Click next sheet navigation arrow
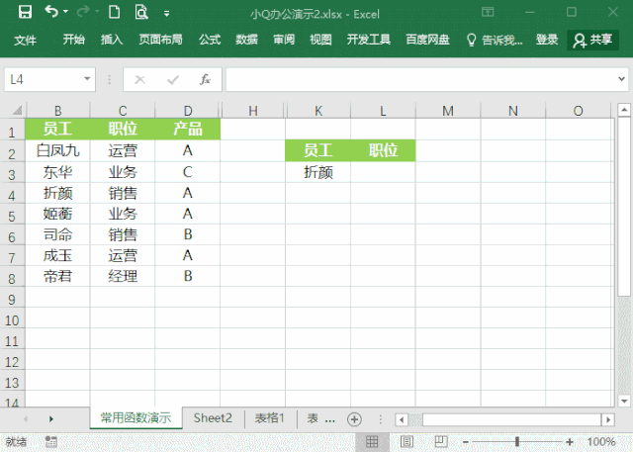Screen dimensions: 633x452 click(51, 419)
